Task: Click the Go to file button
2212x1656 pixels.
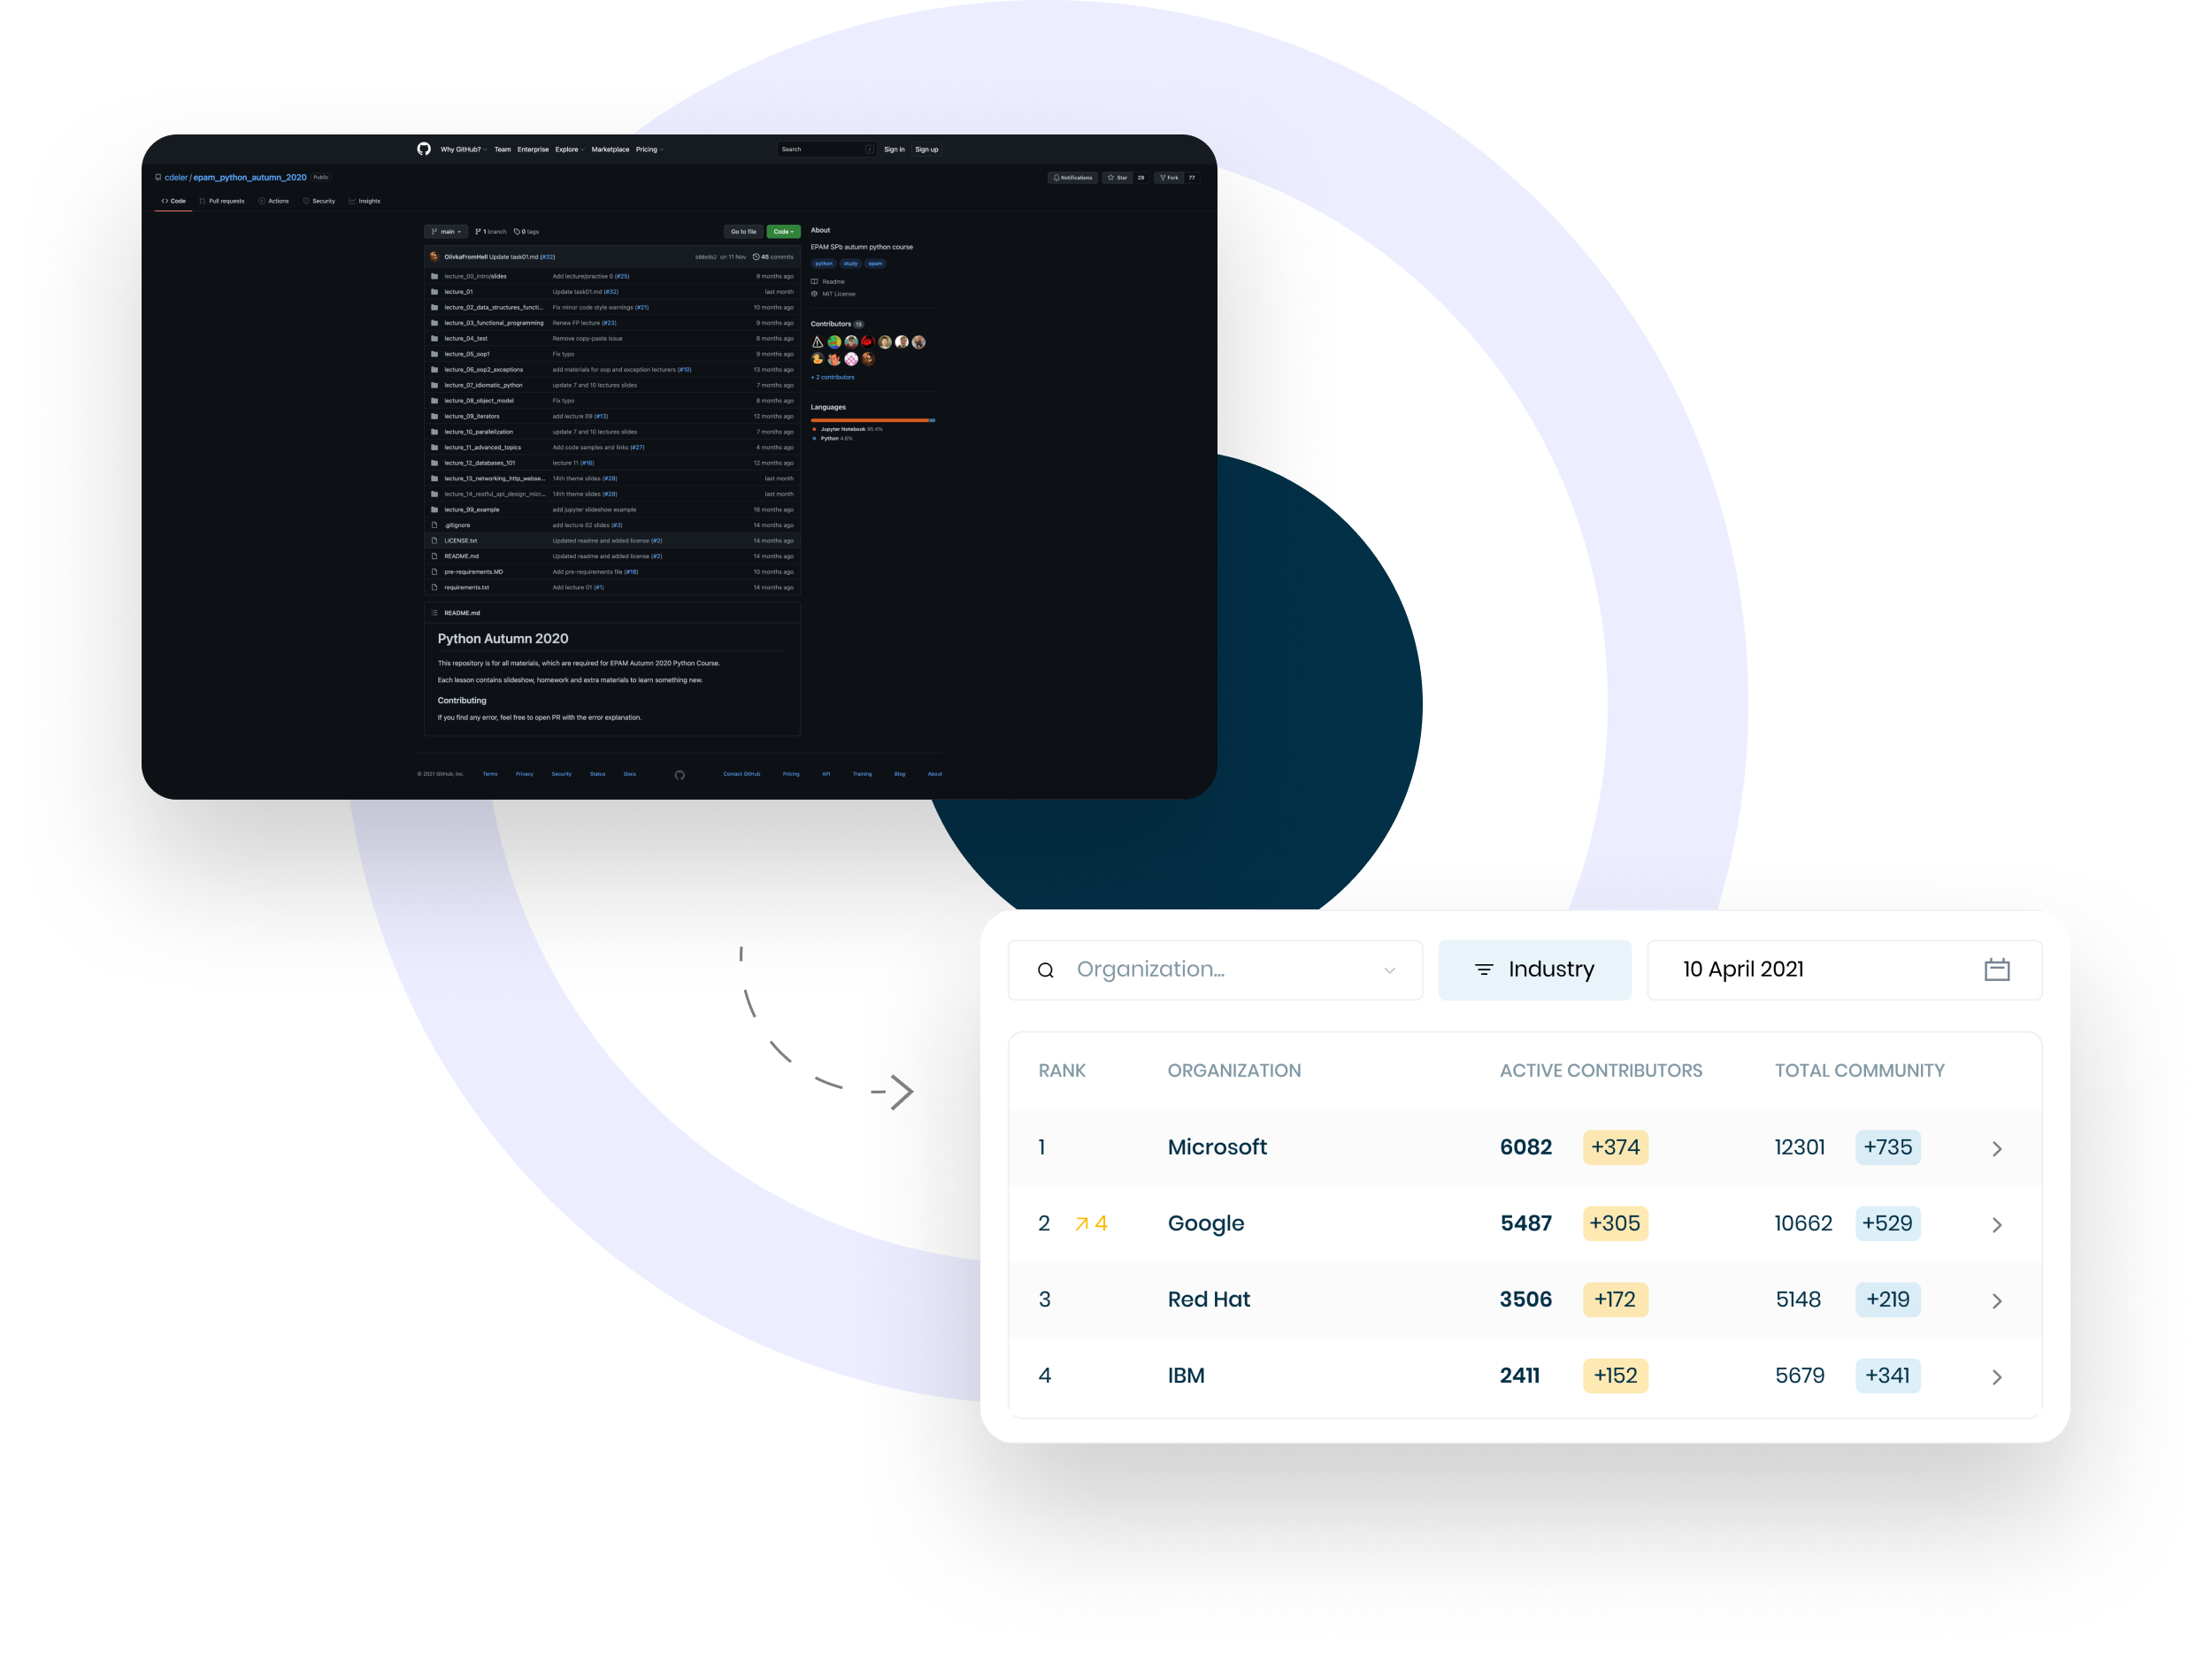Action: coord(743,232)
